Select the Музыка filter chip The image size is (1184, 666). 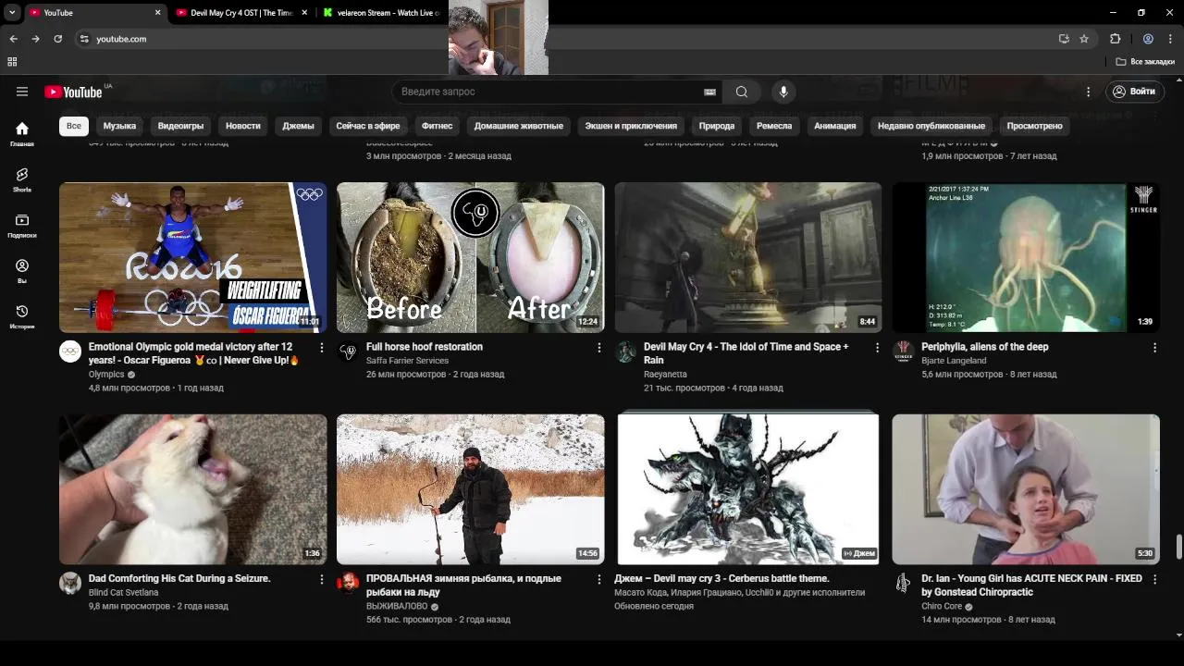click(119, 126)
